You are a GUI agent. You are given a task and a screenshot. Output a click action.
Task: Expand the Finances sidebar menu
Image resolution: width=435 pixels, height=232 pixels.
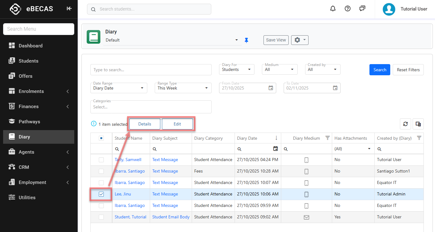click(29, 107)
